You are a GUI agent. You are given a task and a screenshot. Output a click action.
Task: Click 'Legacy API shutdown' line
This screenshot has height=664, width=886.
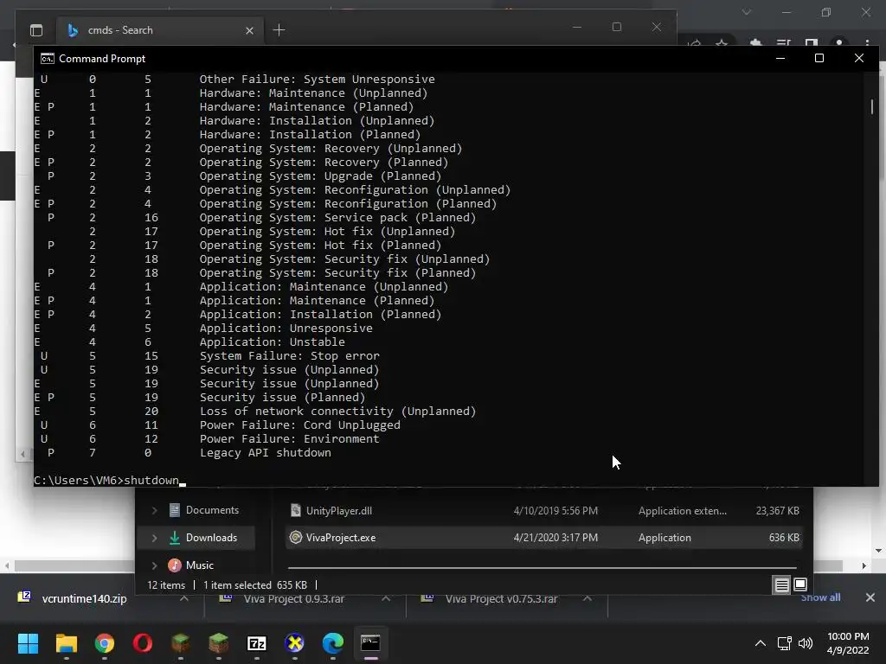[265, 453]
